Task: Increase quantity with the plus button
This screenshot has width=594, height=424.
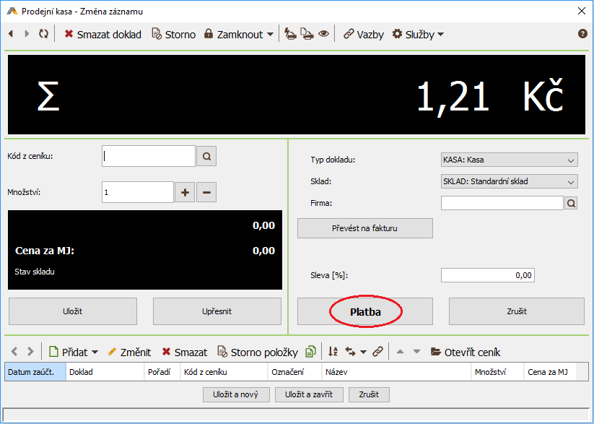Action: (185, 192)
